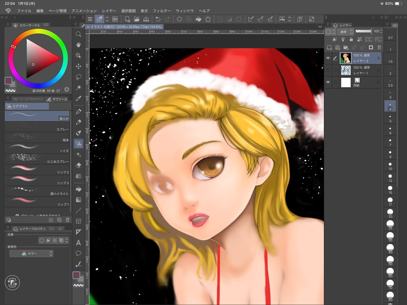Viewport: 407px width, 305px height.
Task: Select the Frame border tool
Action: 78,221
